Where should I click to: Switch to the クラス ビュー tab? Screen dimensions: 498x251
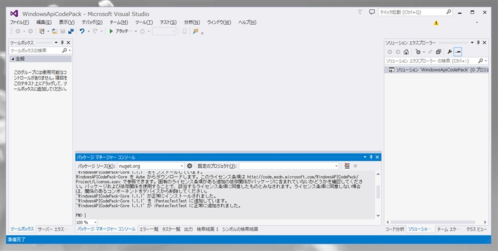476,229
